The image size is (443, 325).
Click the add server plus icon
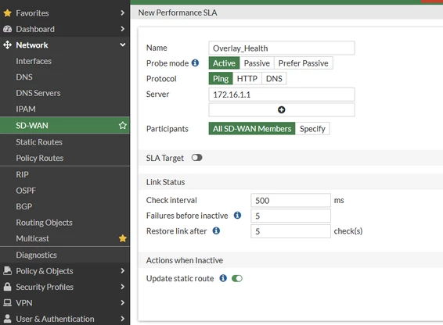coord(282,109)
